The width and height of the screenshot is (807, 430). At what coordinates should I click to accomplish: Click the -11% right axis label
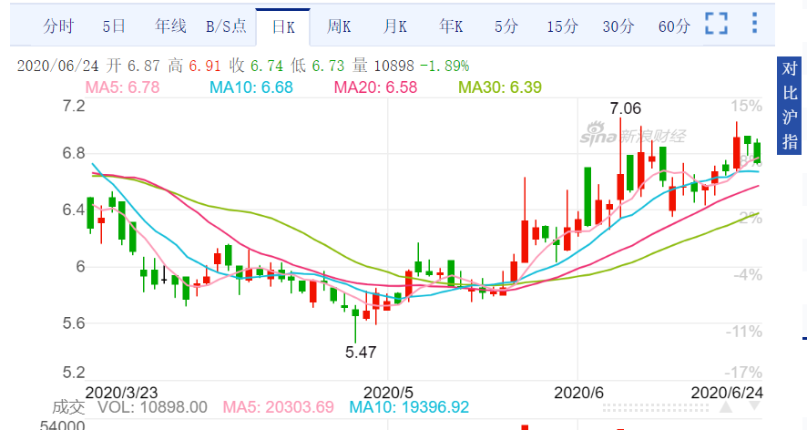(x=744, y=331)
